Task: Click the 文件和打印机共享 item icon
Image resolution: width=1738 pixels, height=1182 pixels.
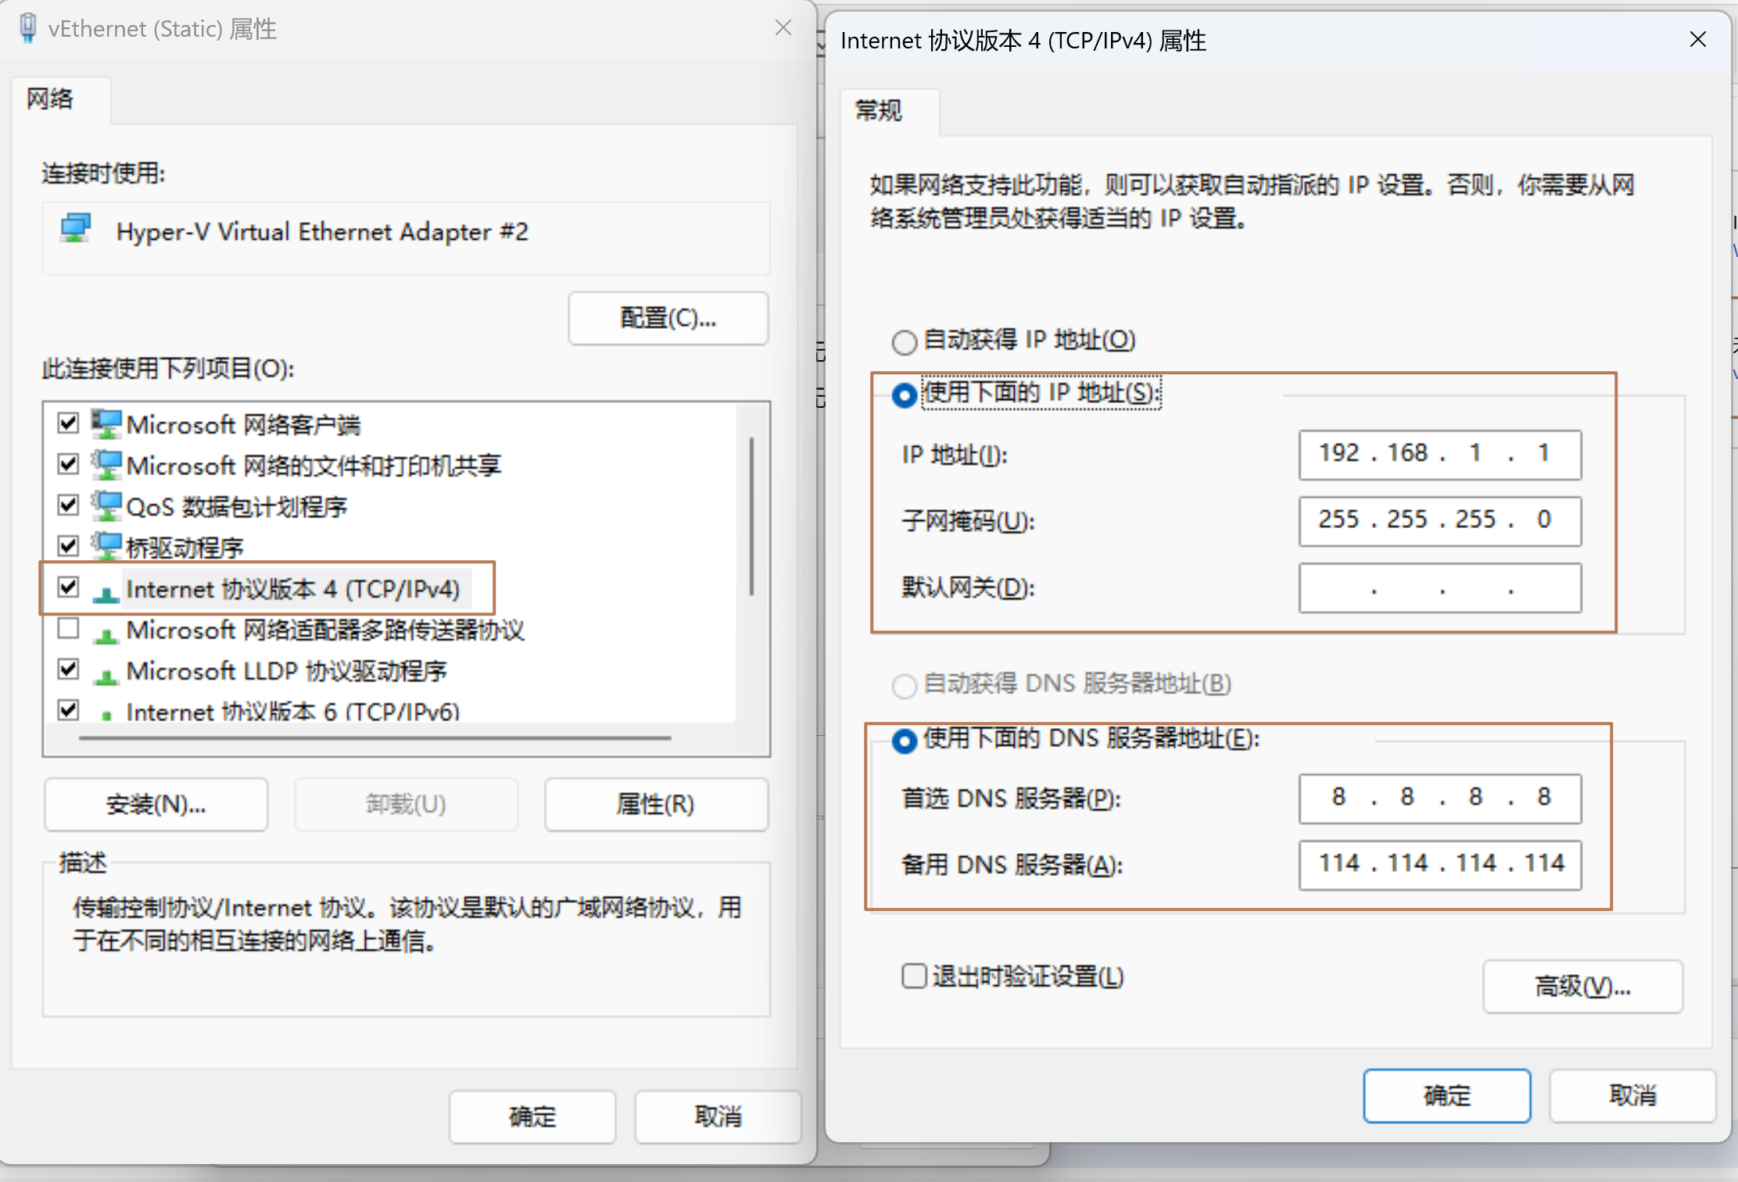Action: pos(106,465)
